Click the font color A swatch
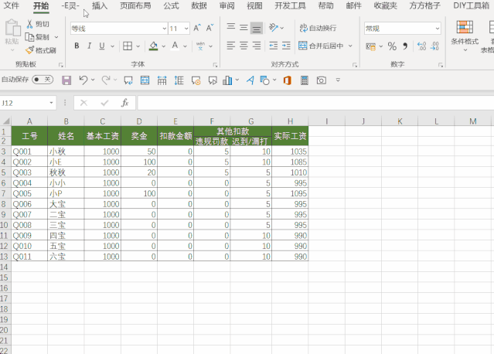Viewport: 494px width, 354px height. click(x=175, y=46)
